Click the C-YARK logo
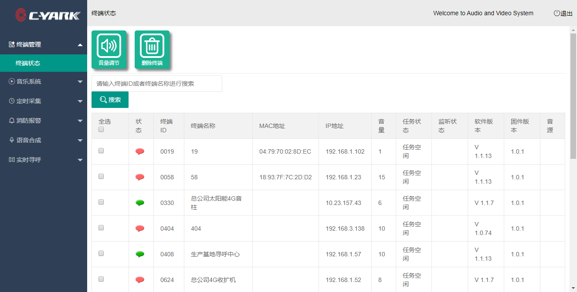Viewport: 577px width, 292px height. coord(48,15)
